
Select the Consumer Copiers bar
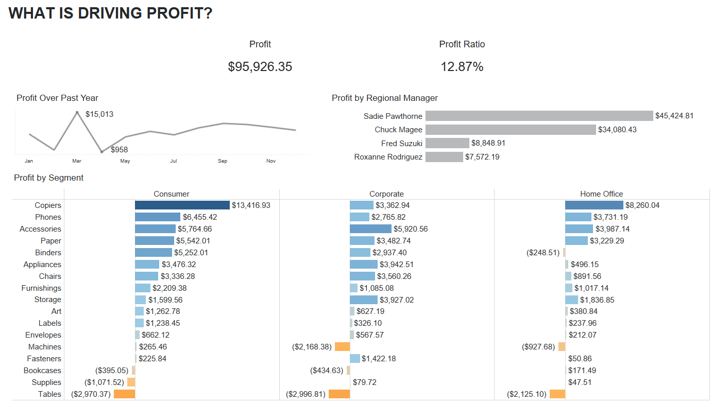(x=182, y=205)
